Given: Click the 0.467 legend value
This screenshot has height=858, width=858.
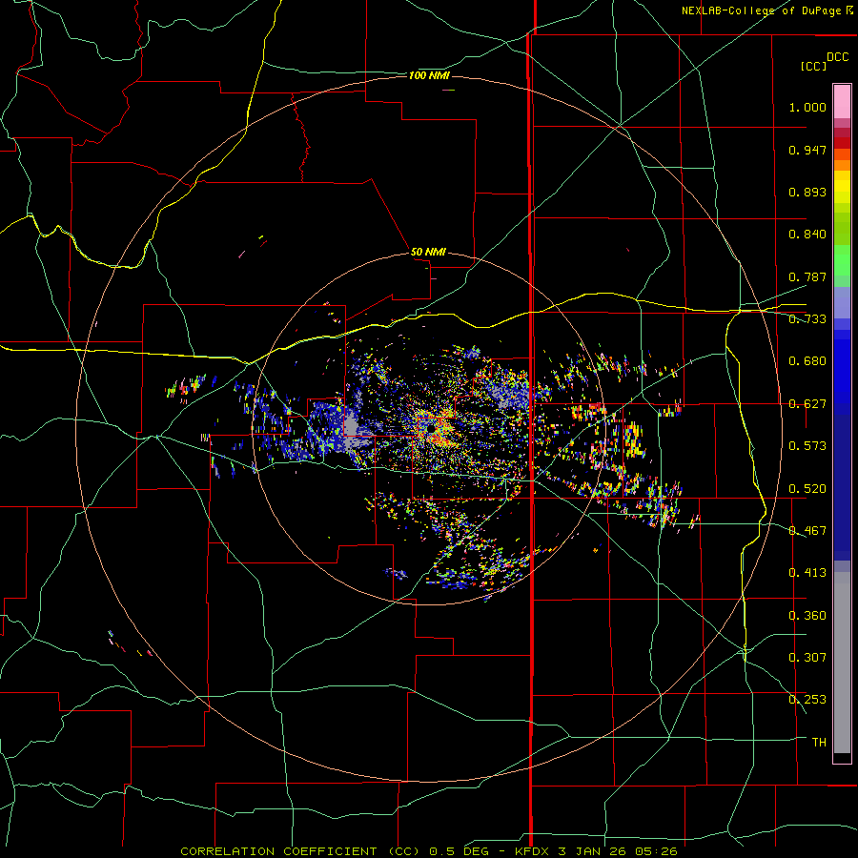Looking at the screenshot, I should (807, 531).
